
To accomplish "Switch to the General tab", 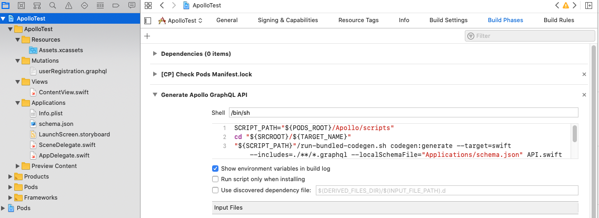I will click(227, 20).
